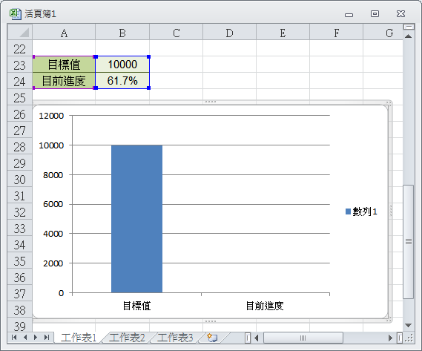
Task: Select row 23 header
Action: click(x=19, y=65)
